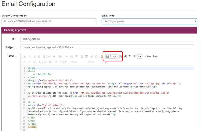Viewport: 201px width, 135px height.
Task: Click the red uncomment arrow icon
Action: point(135,56)
